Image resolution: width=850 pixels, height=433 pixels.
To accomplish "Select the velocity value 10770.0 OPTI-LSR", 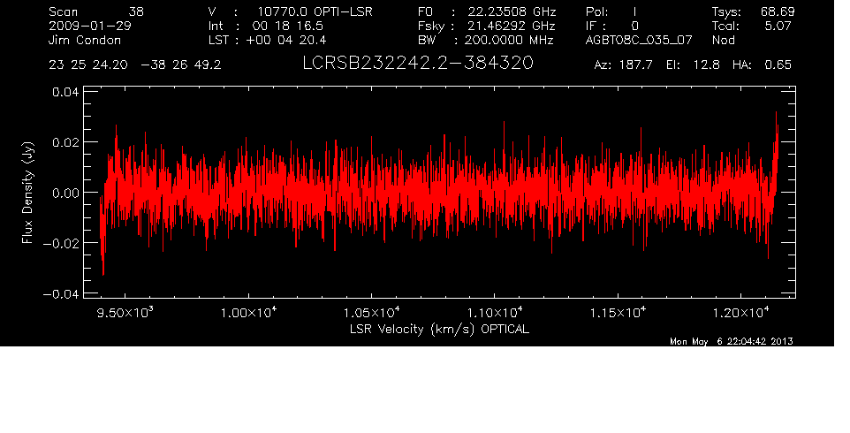I will coord(315,11).
